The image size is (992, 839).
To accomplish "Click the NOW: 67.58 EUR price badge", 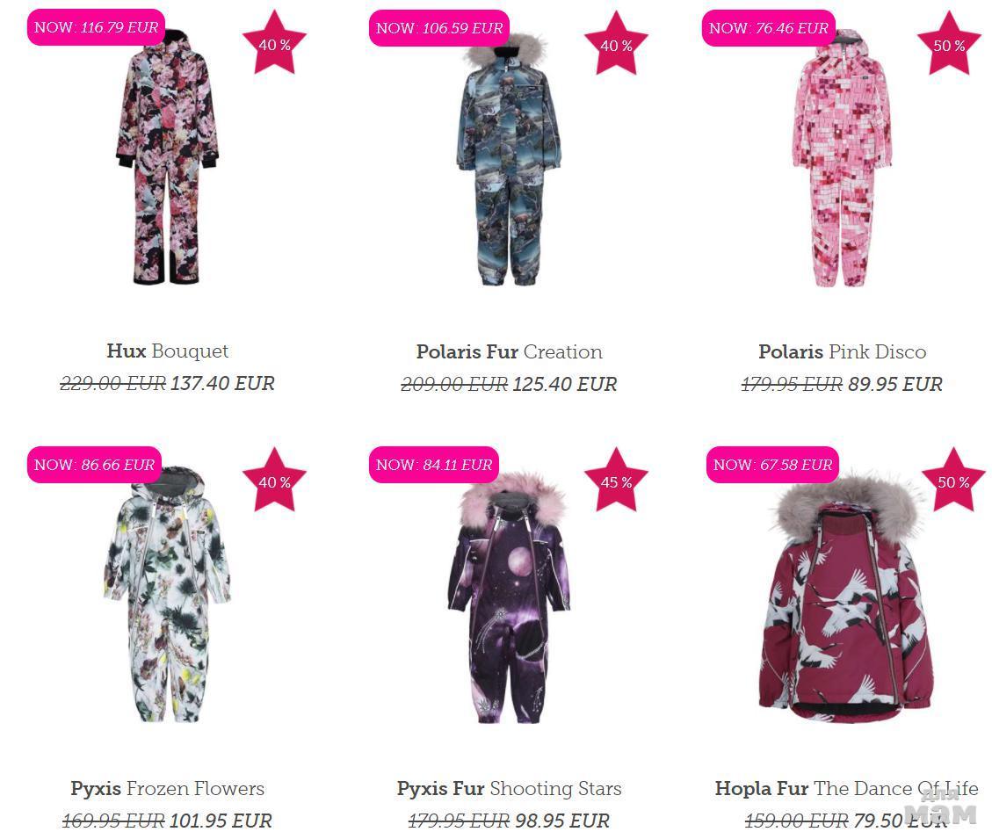I will pos(772,465).
